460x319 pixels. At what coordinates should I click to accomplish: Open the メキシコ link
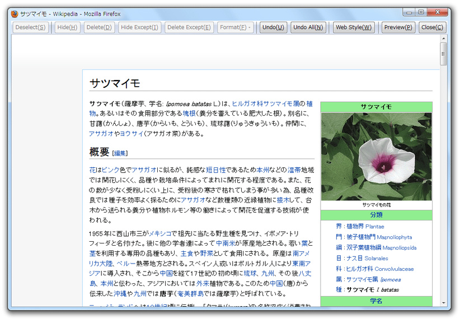click(160, 233)
